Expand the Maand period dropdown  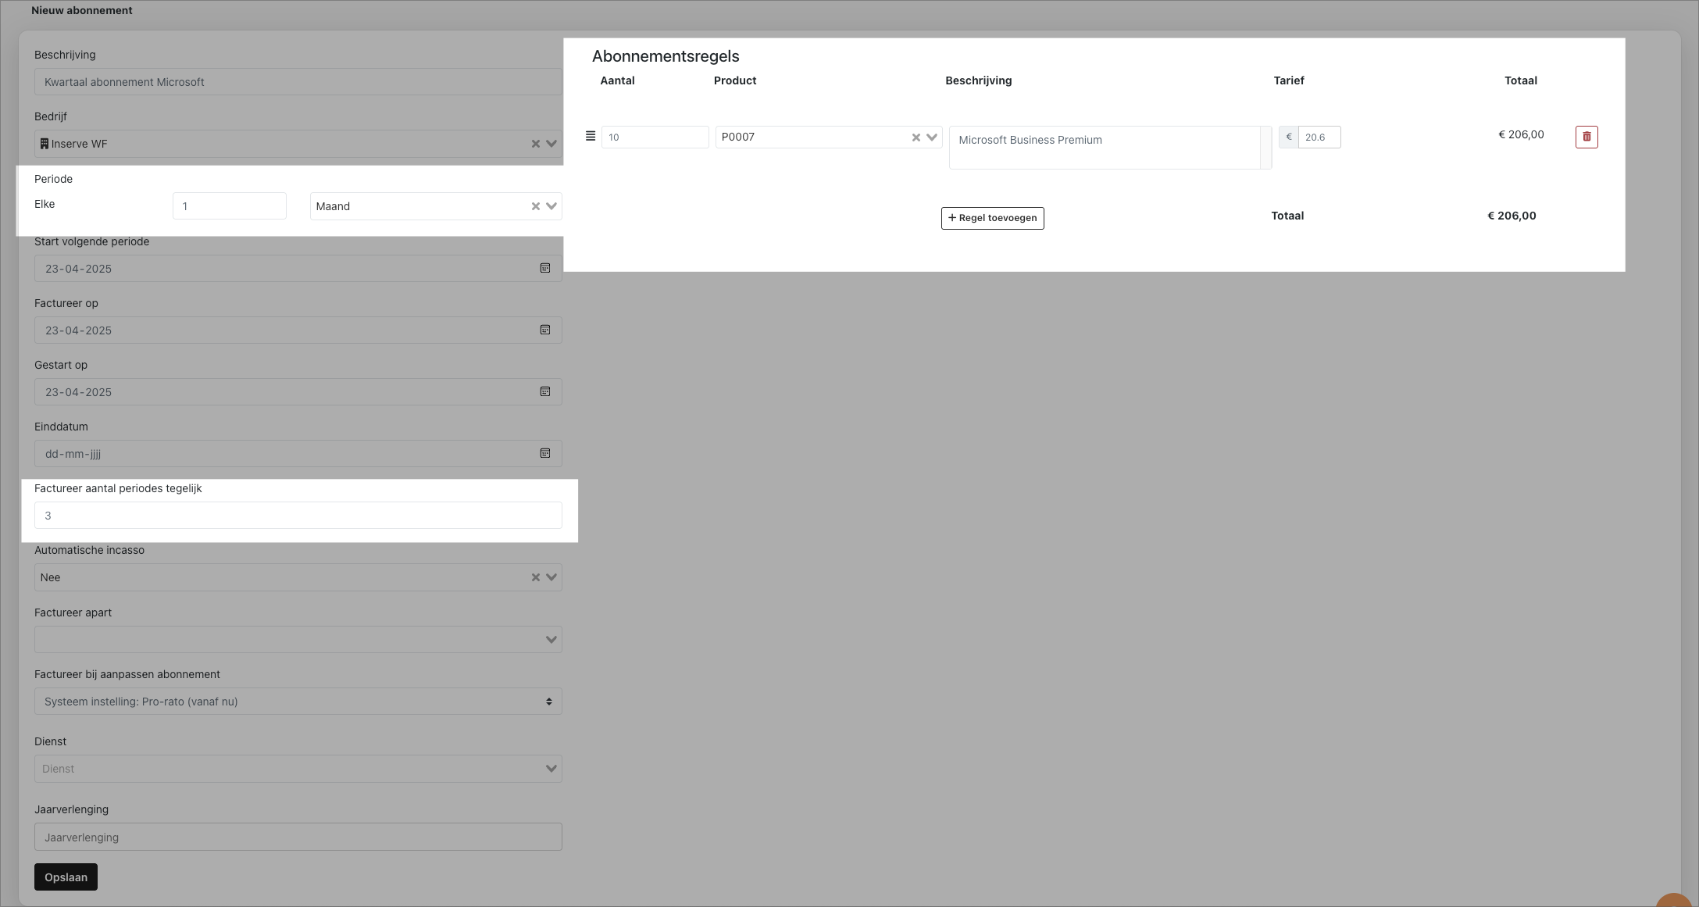pos(551,206)
